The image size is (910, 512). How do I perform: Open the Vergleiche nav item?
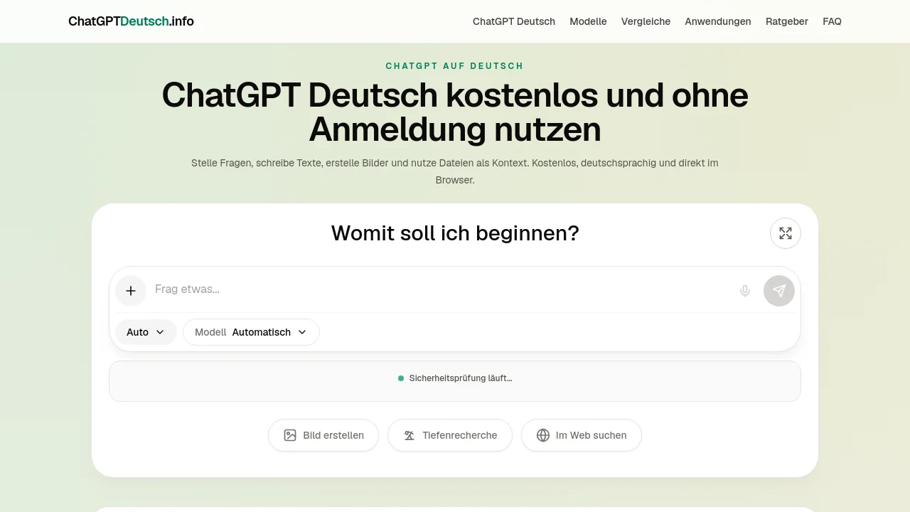(646, 21)
